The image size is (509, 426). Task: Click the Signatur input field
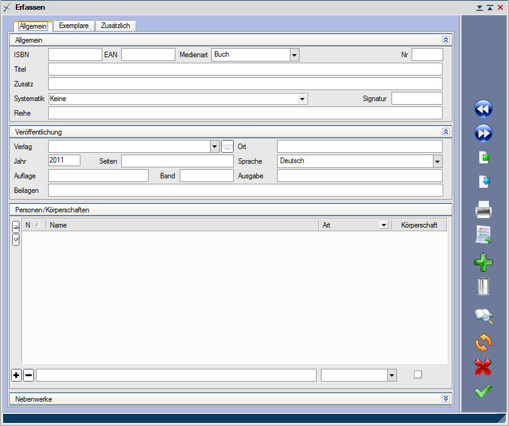point(417,99)
